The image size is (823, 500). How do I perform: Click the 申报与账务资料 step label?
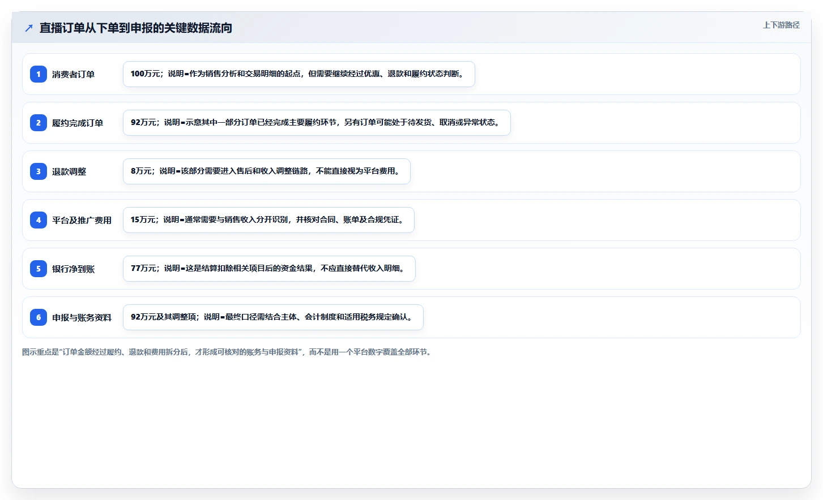click(x=82, y=317)
